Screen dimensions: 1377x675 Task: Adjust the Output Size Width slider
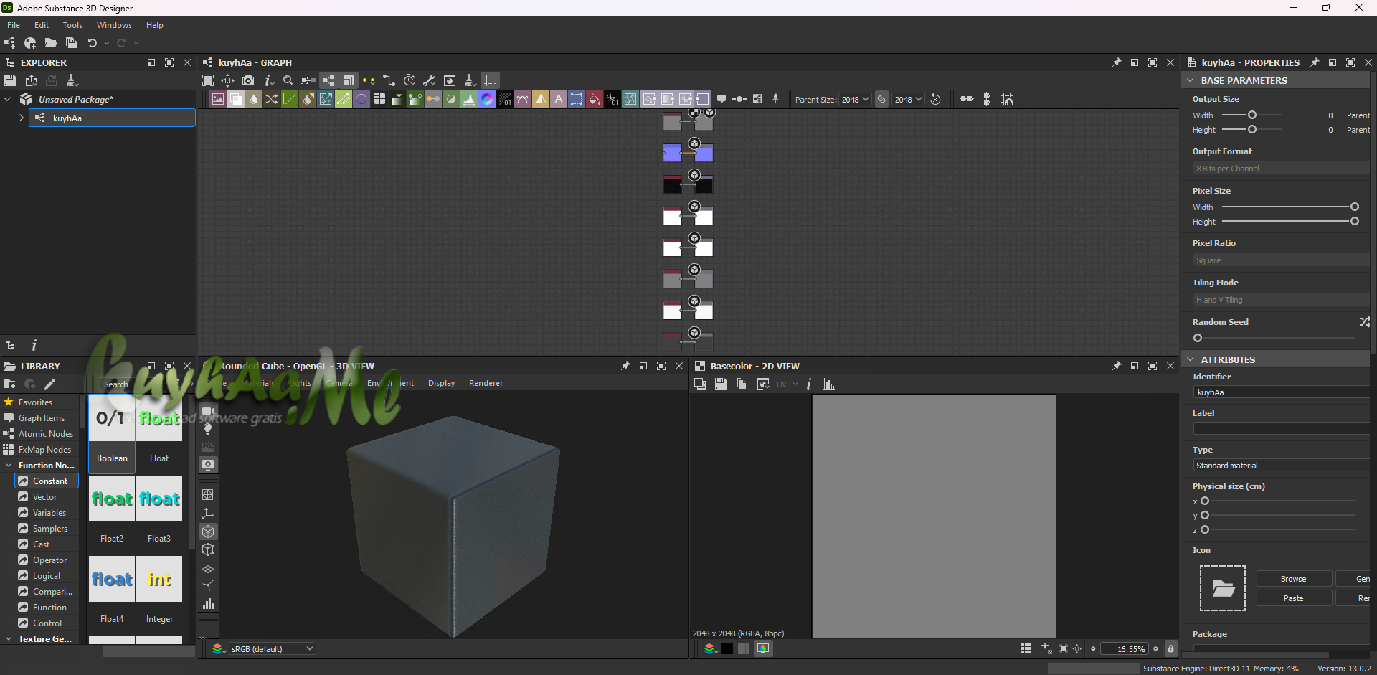coord(1252,115)
